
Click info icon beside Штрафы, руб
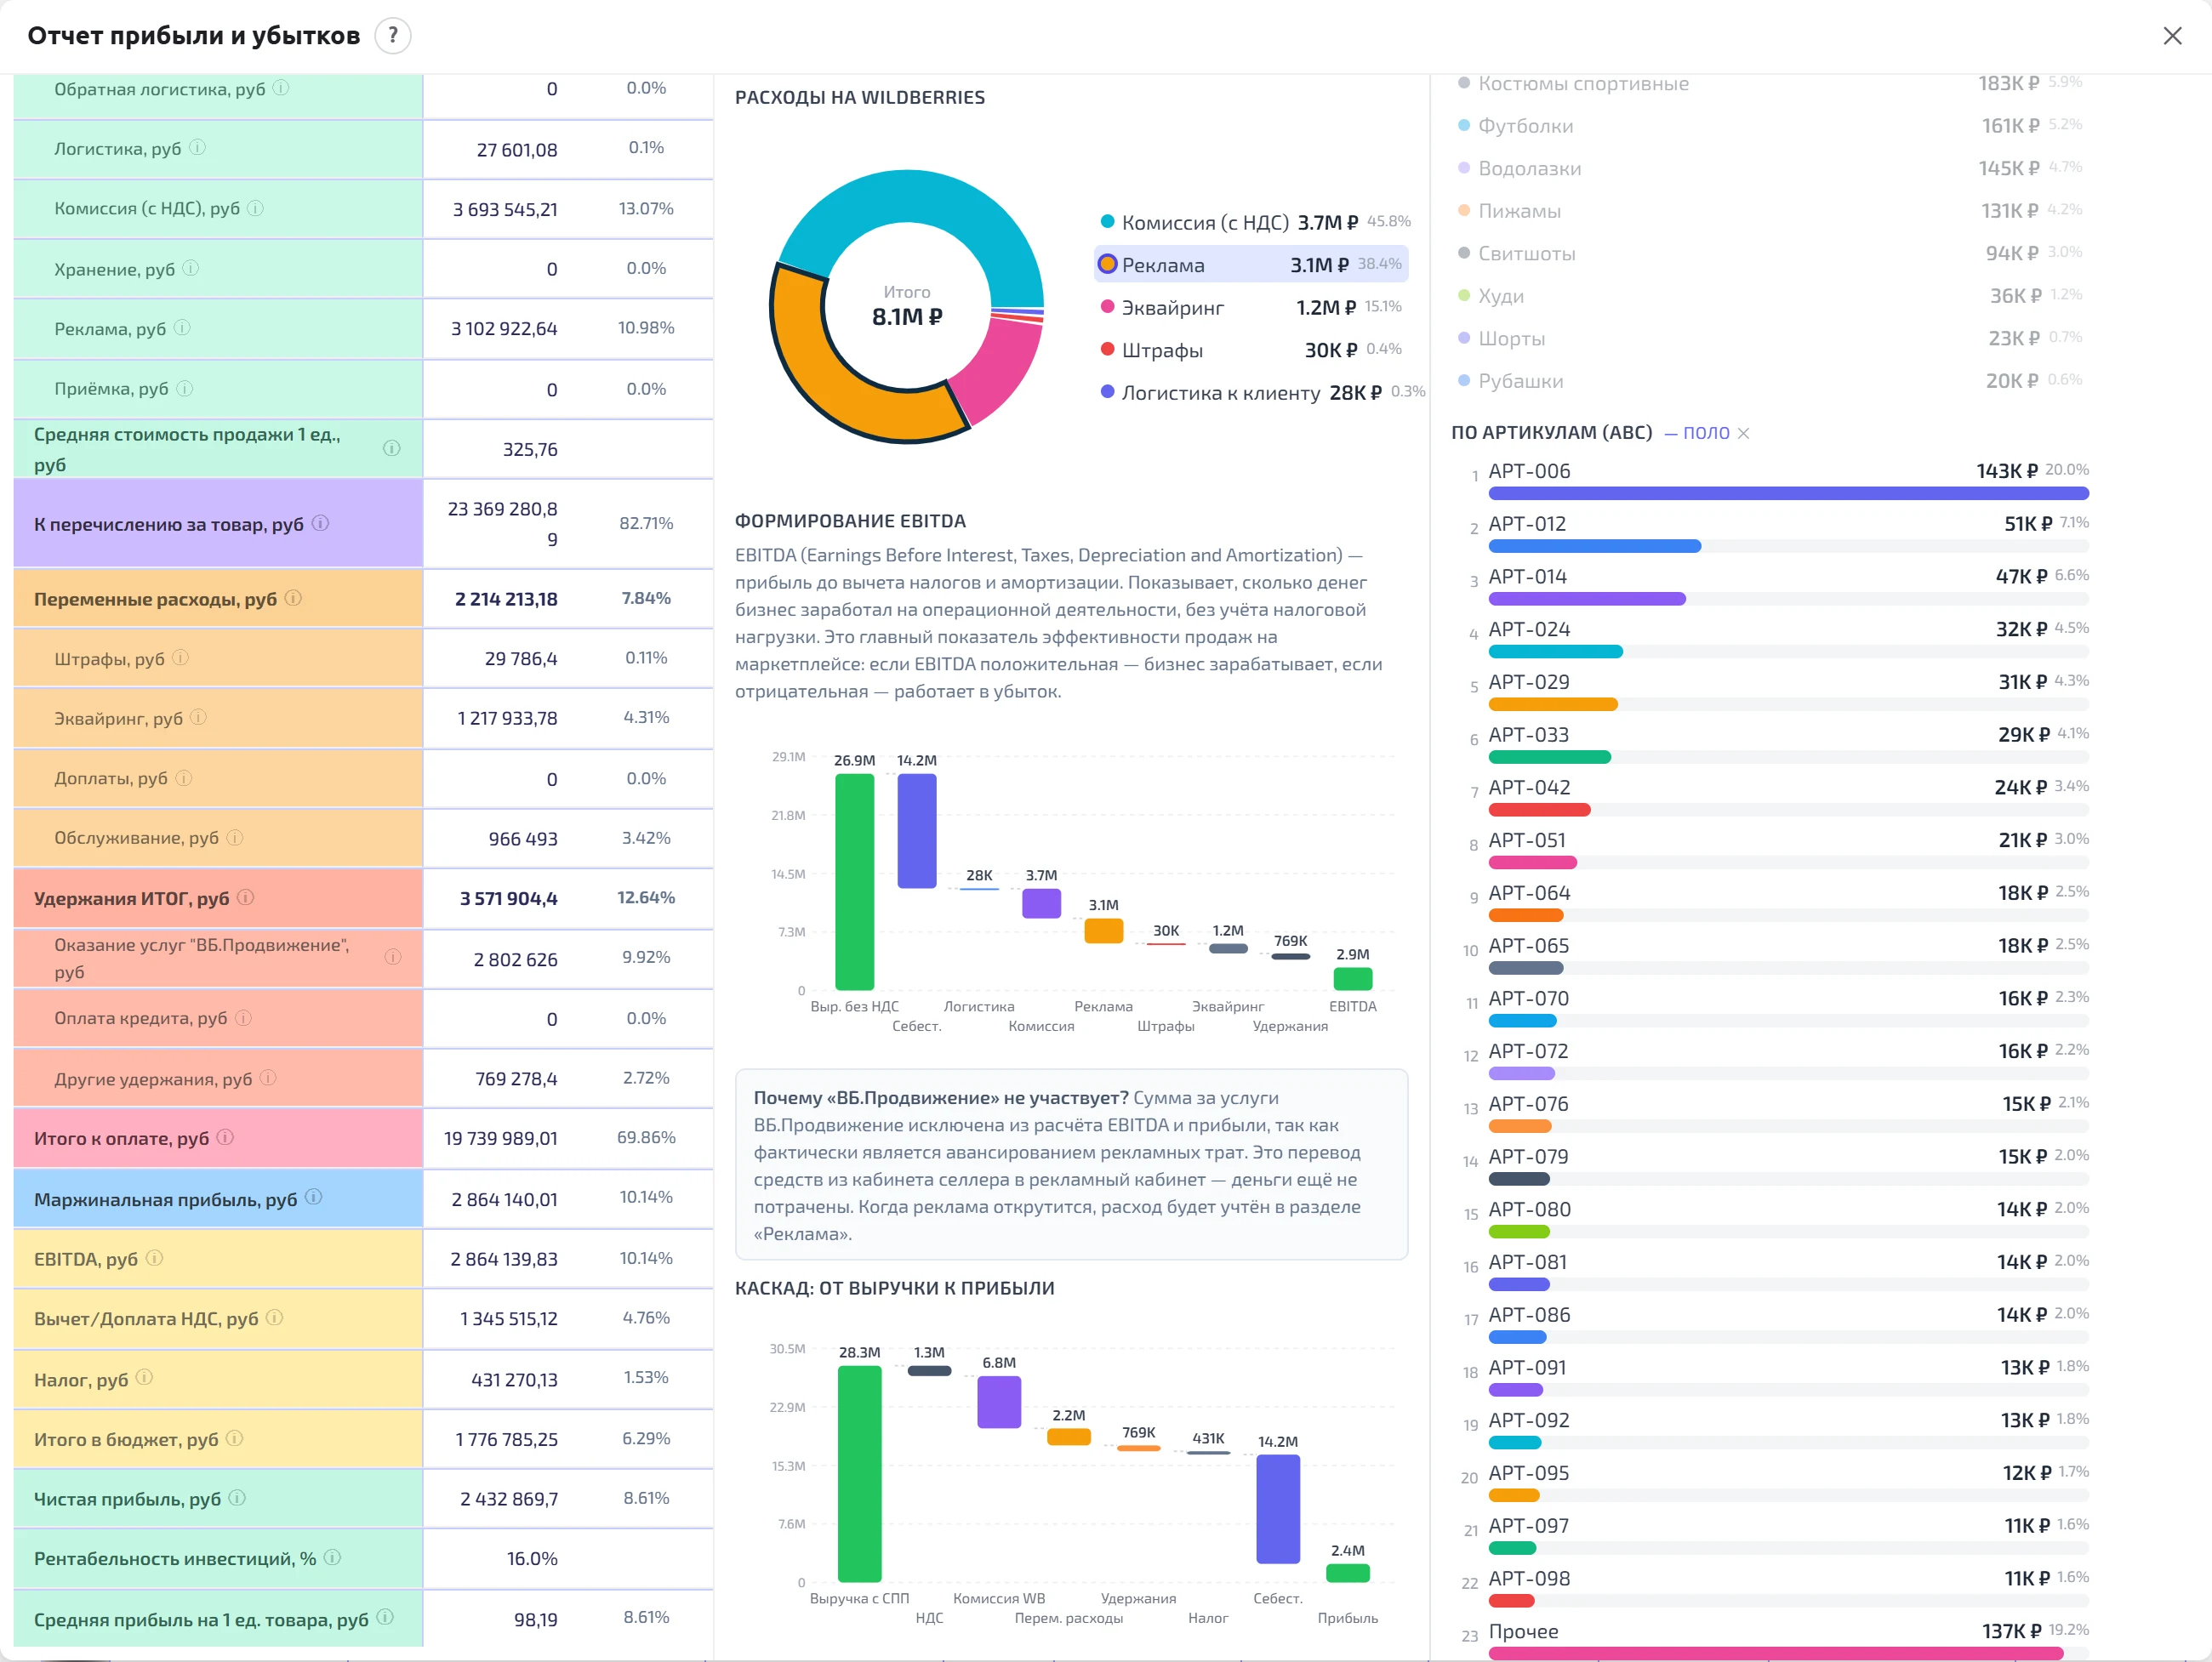click(x=180, y=658)
